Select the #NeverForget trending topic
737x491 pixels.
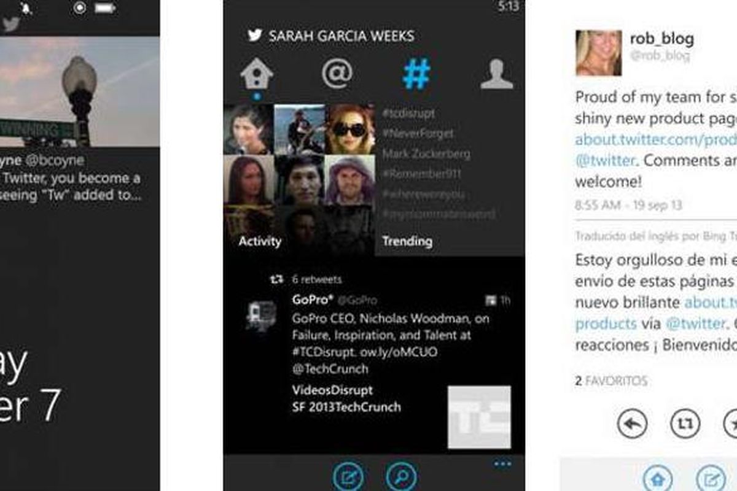click(418, 133)
